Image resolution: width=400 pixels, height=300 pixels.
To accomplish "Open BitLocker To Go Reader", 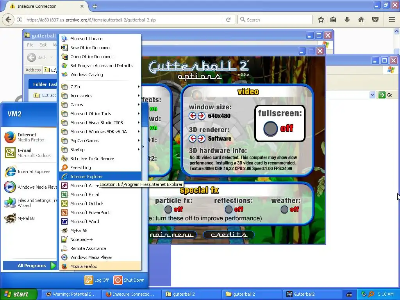I will point(100,159).
